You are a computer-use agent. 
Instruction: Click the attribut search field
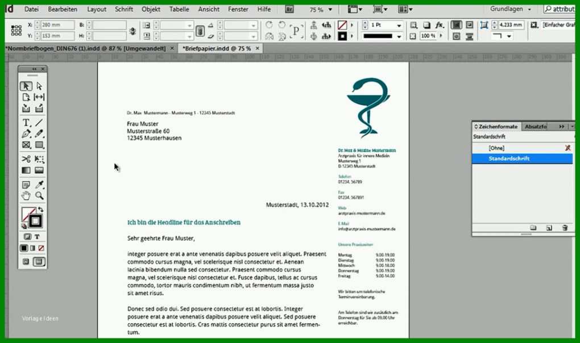click(560, 9)
